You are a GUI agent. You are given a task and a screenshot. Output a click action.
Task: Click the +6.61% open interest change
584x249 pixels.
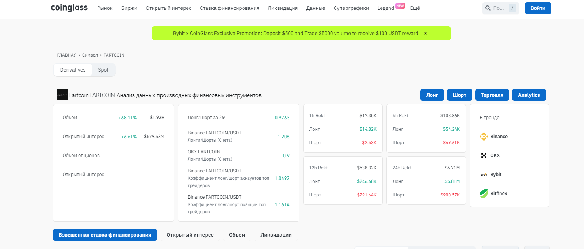[x=129, y=137]
